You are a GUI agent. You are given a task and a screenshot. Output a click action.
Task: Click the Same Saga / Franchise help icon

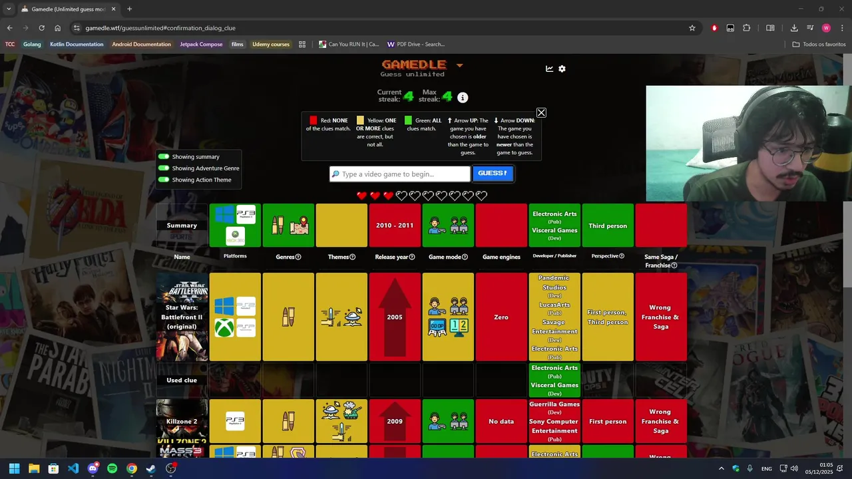pos(674,265)
